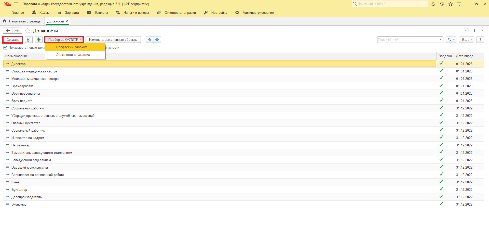Copy link to form icon
This screenshot has width=489, height=240.
[467, 31]
